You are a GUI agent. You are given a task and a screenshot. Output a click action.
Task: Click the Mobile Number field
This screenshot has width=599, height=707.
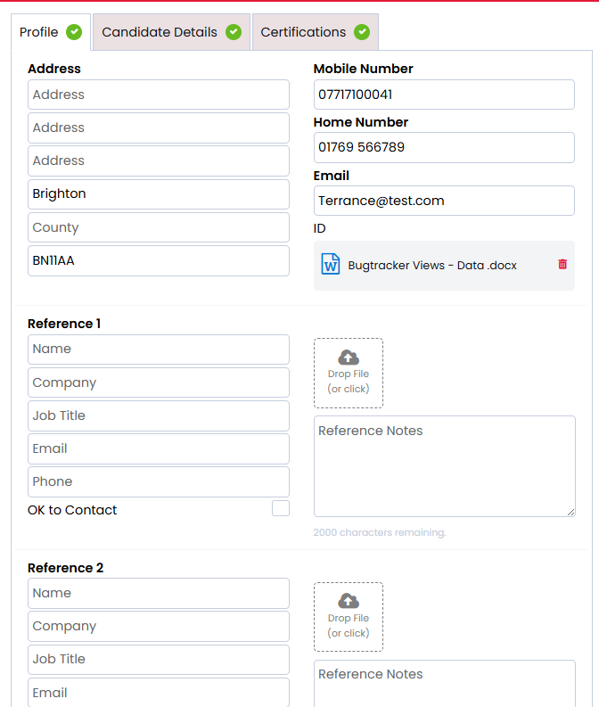tap(444, 95)
